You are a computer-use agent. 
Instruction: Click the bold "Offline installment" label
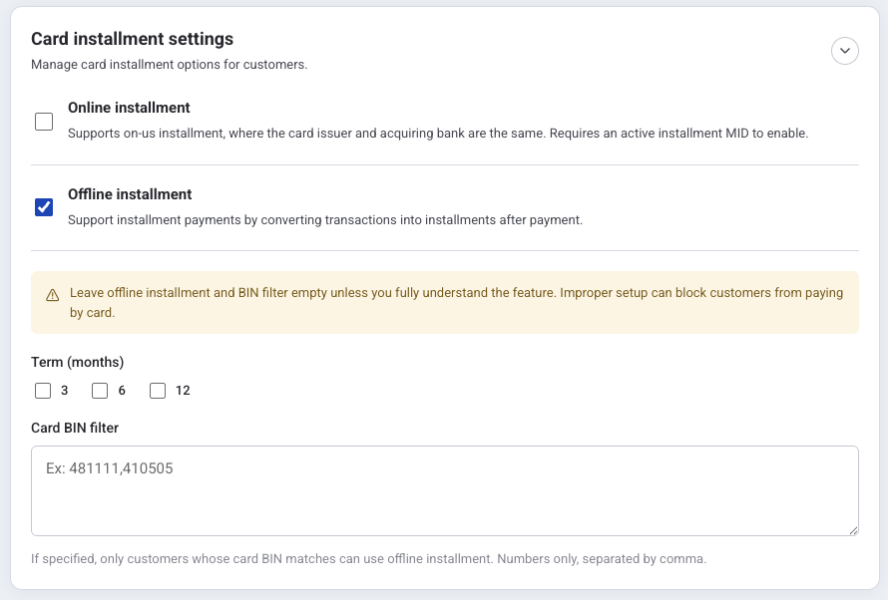point(130,194)
